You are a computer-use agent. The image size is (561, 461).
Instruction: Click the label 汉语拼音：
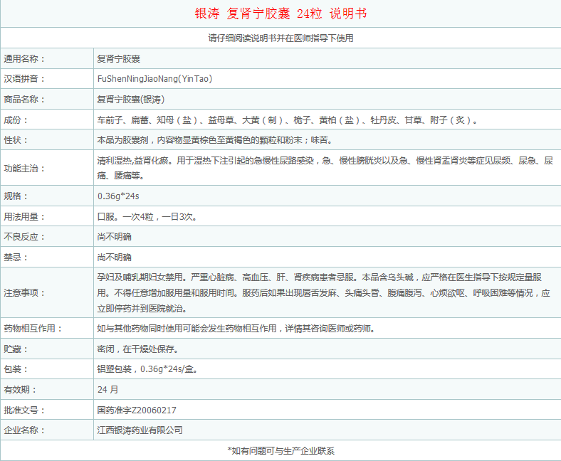[x=24, y=79]
